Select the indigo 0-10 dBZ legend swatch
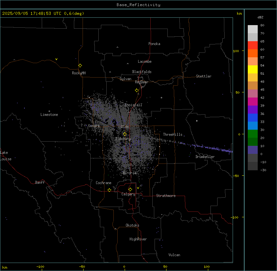Viewport: 277px width, 271px height. [253, 150]
